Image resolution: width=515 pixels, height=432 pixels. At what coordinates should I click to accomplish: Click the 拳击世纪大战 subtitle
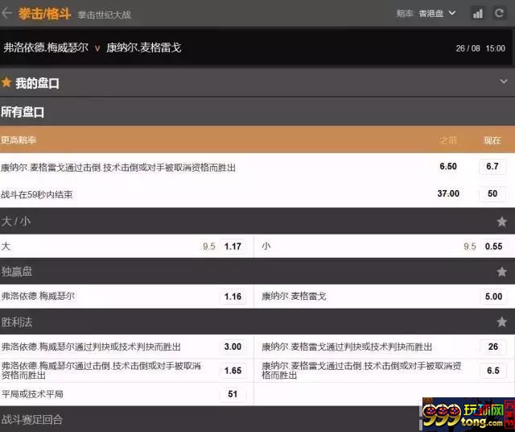point(104,15)
